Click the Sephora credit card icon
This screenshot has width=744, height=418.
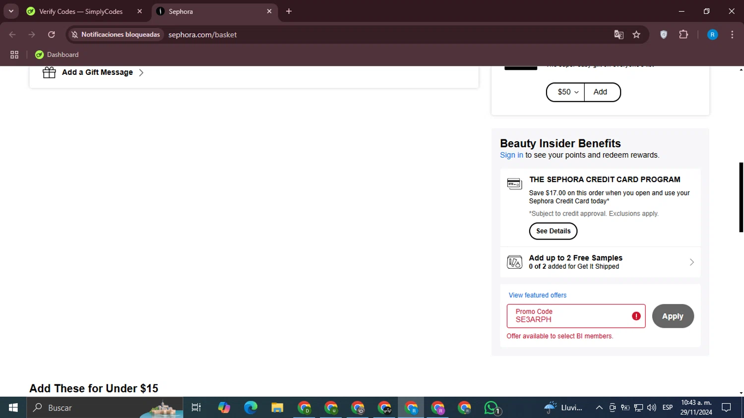(514, 184)
